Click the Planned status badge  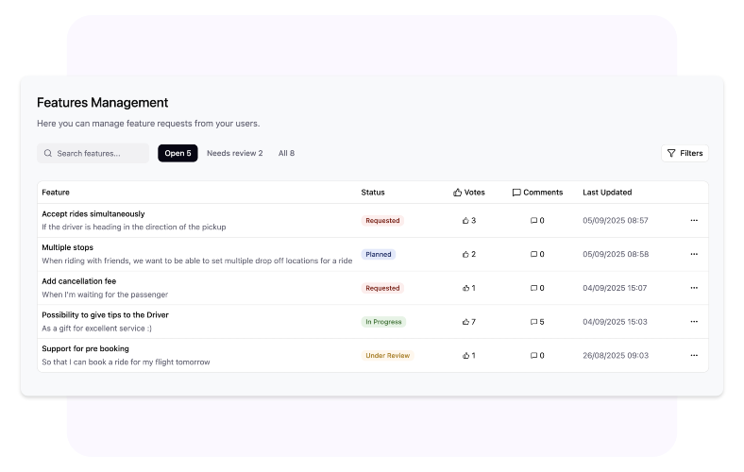[x=379, y=254]
